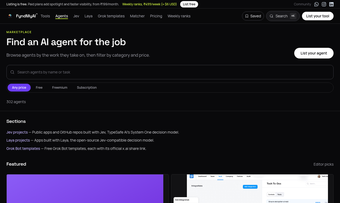
Task: Open the LinkedIn icon link
Action: 331,4
